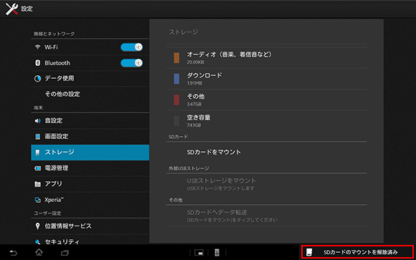
Task: Tap the Recent apps navigation icon
Action: coord(65,253)
